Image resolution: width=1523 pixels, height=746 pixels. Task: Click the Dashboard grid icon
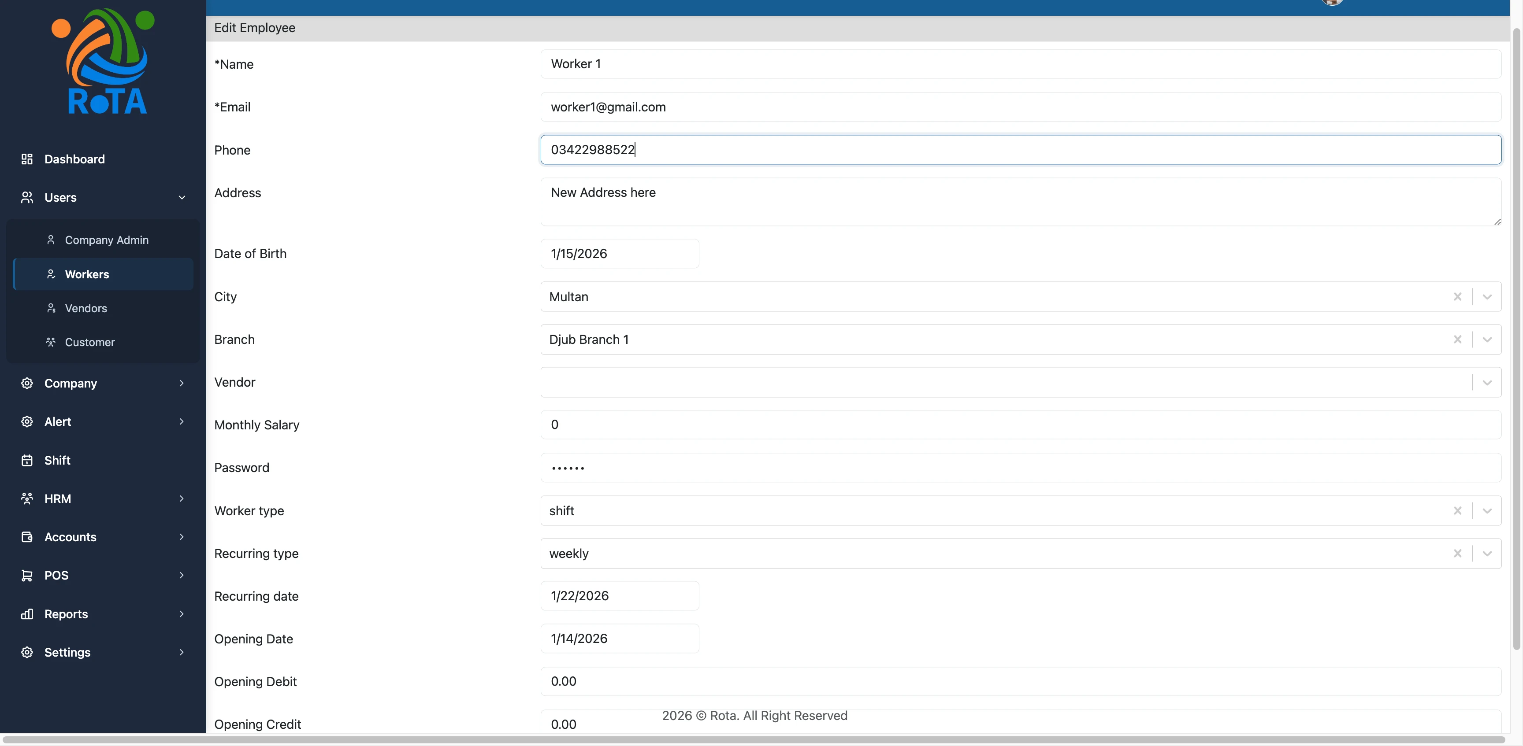tap(26, 159)
